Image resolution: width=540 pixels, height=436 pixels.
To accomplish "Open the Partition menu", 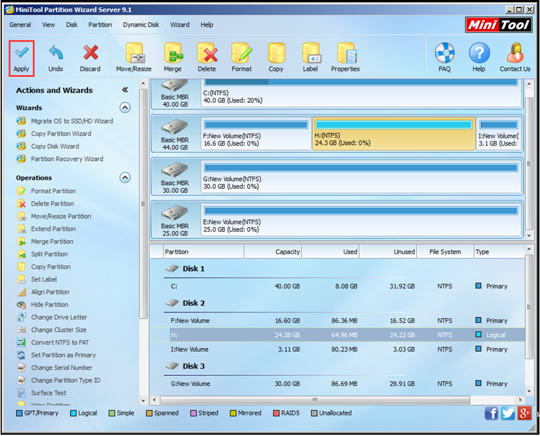I will pyautogui.click(x=100, y=25).
